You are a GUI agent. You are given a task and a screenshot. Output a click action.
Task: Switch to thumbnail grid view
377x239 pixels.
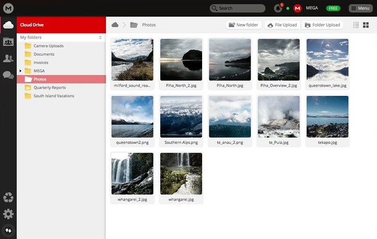tap(366, 25)
